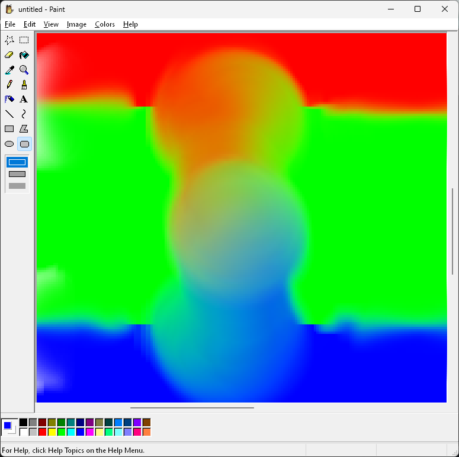459x457 pixels.
Task: Select the Magnifier tool
Action: [x=24, y=70]
